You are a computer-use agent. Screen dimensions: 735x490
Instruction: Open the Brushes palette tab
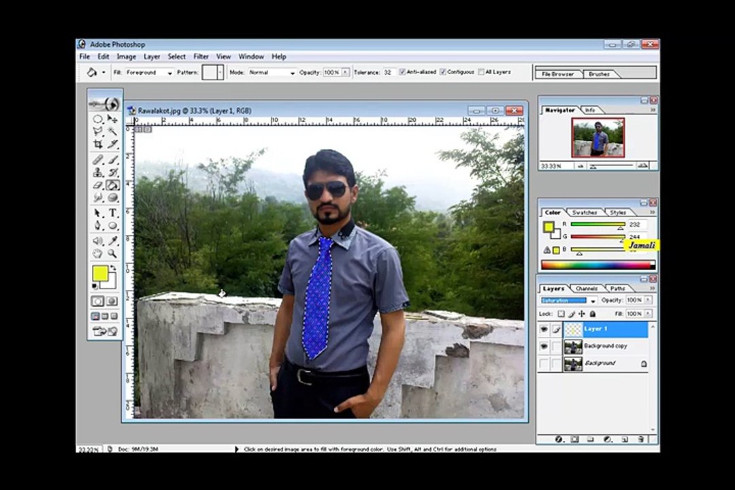tap(599, 73)
